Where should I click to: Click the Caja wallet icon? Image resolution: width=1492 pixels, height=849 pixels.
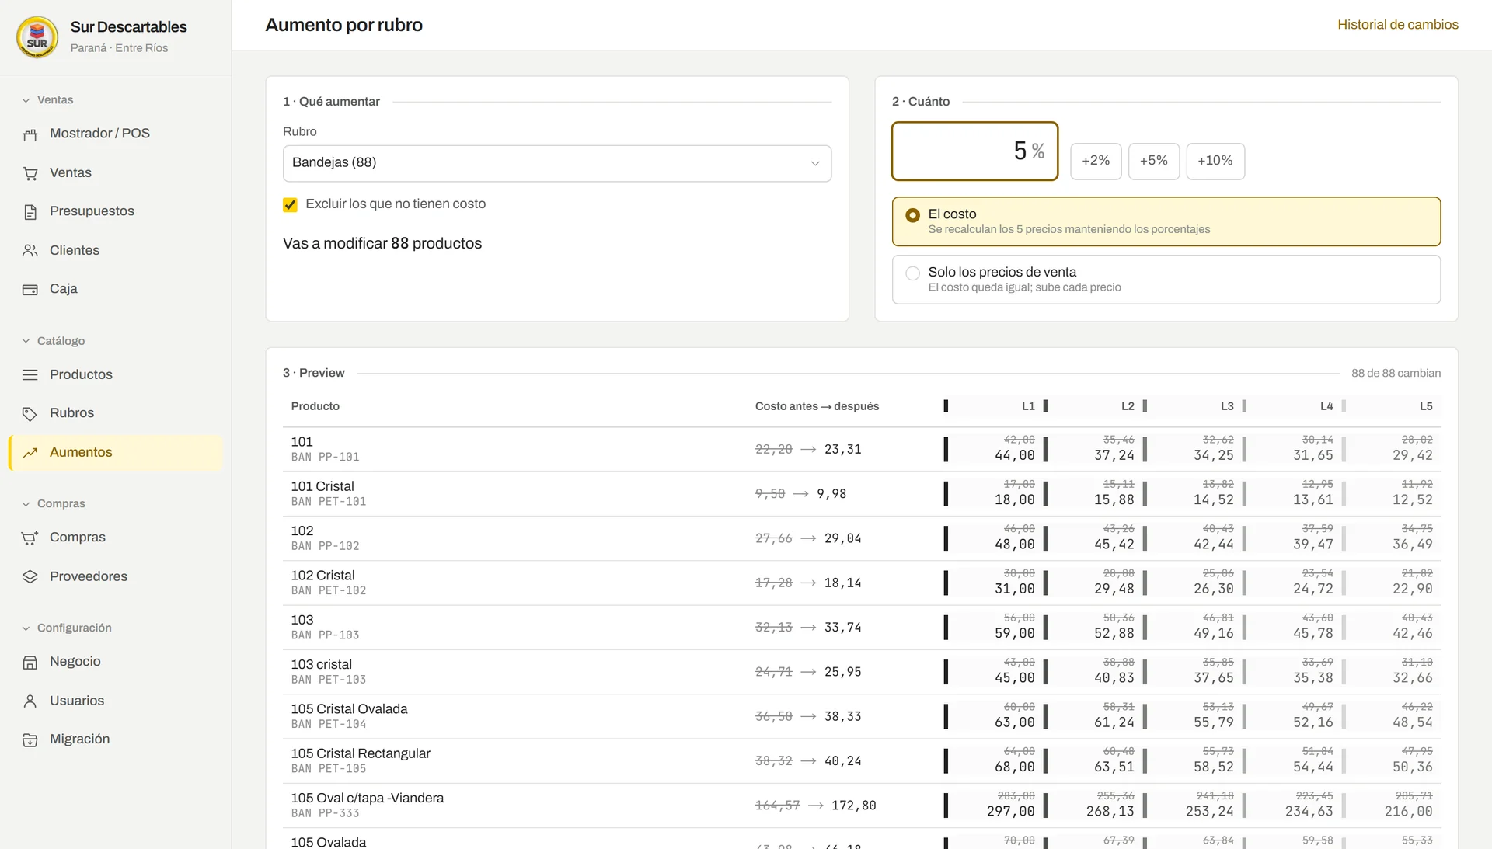(30, 290)
